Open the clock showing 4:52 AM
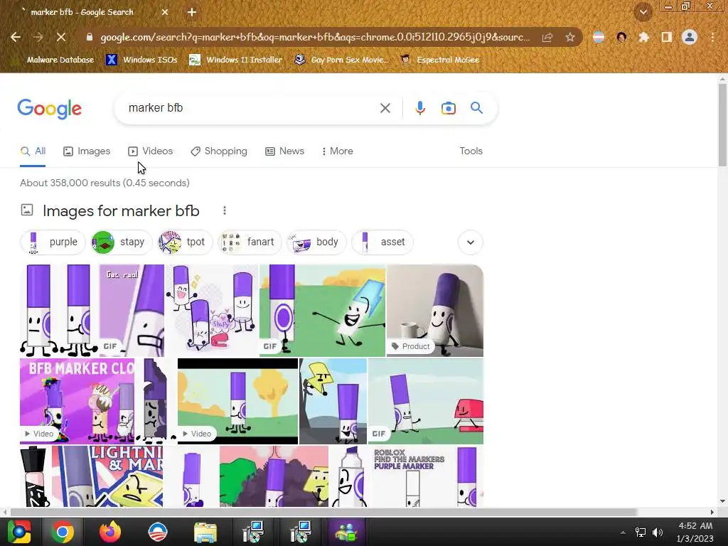 (695, 532)
